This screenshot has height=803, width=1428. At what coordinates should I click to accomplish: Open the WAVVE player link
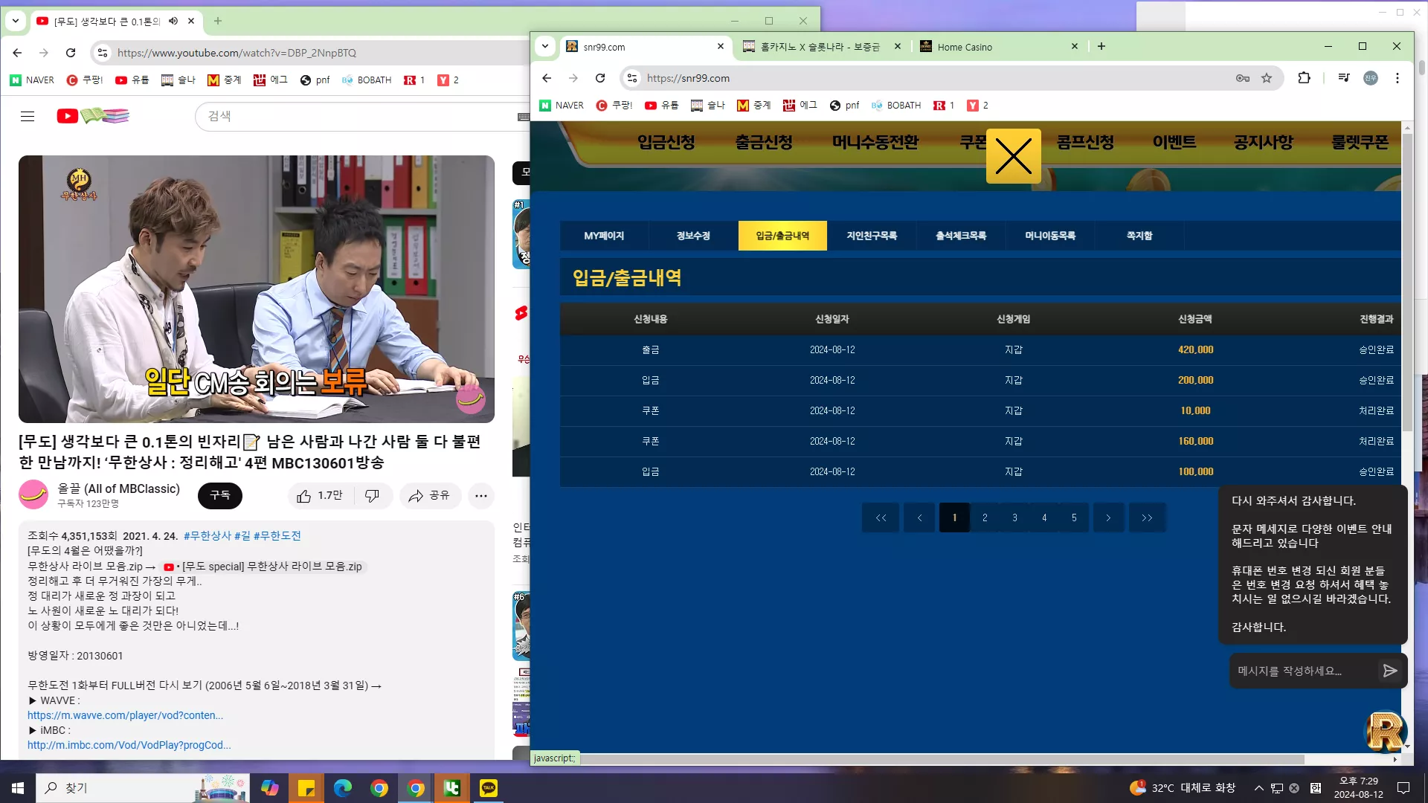(x=125, y=715)
